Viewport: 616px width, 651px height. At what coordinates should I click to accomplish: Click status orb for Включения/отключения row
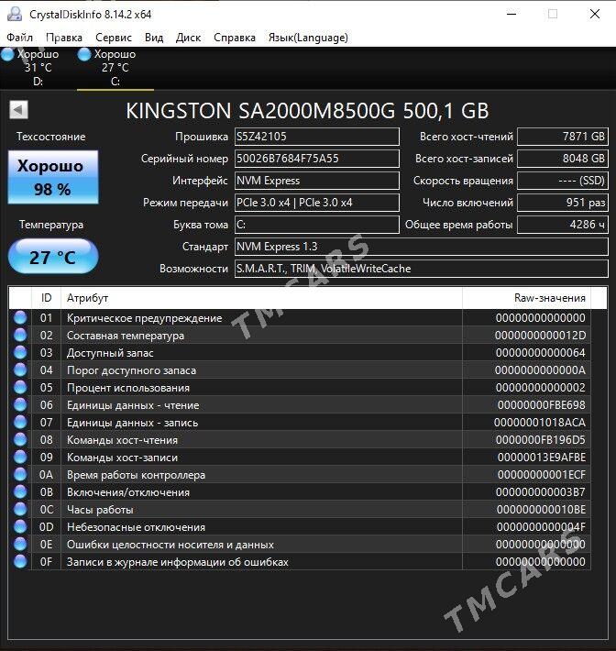[20, 492]
